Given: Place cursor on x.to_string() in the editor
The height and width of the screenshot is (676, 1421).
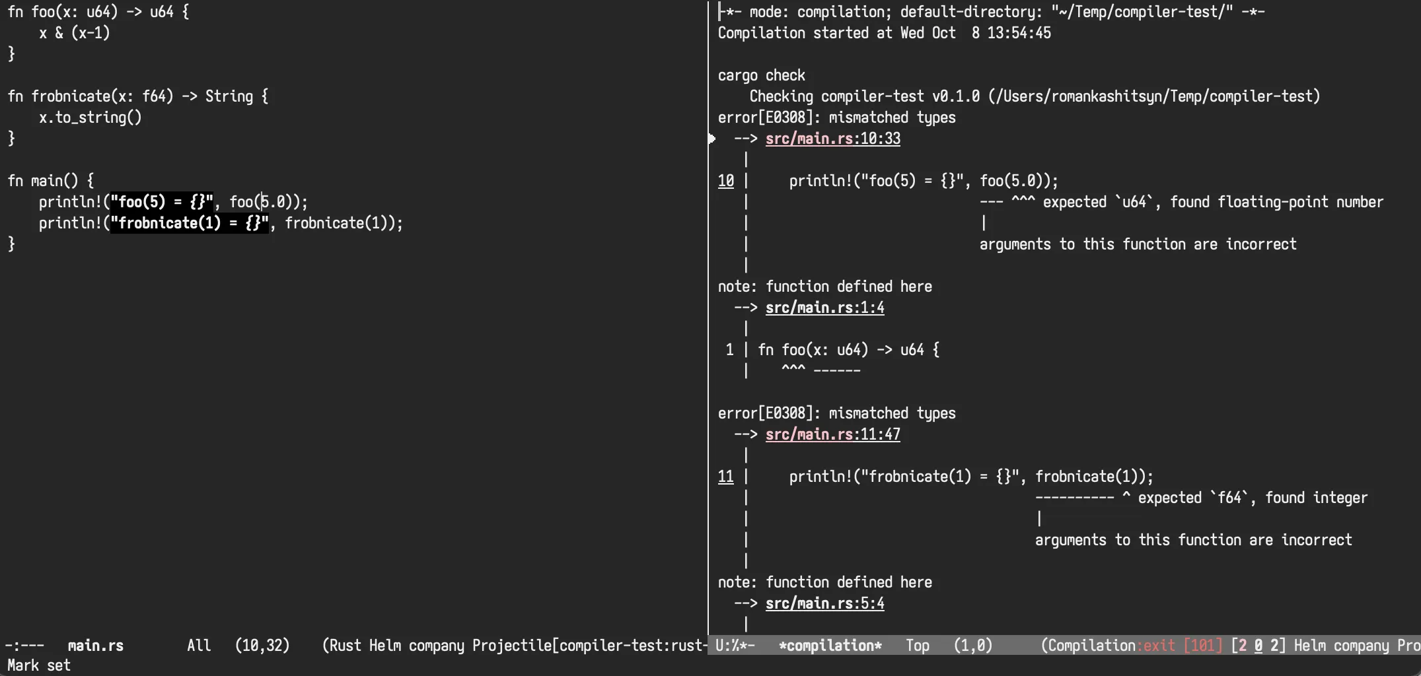Looking at the screenshot, I should pyautogui.click(x=90, y=118).
